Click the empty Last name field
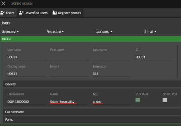The width and height of the screenshot is (181, 126). (112, 57)
